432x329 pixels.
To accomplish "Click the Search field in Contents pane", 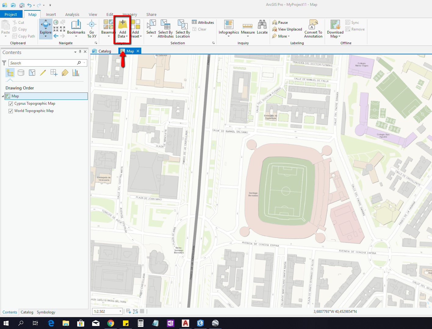I will point(48,63).
